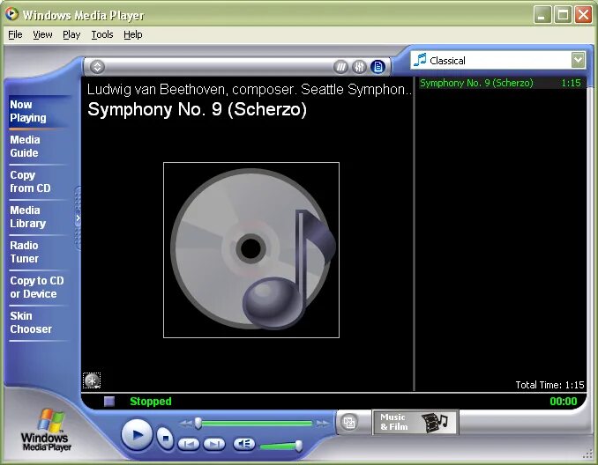Minimize the Windows Media Player window
The image size is (598, 465).
[542, 15]
